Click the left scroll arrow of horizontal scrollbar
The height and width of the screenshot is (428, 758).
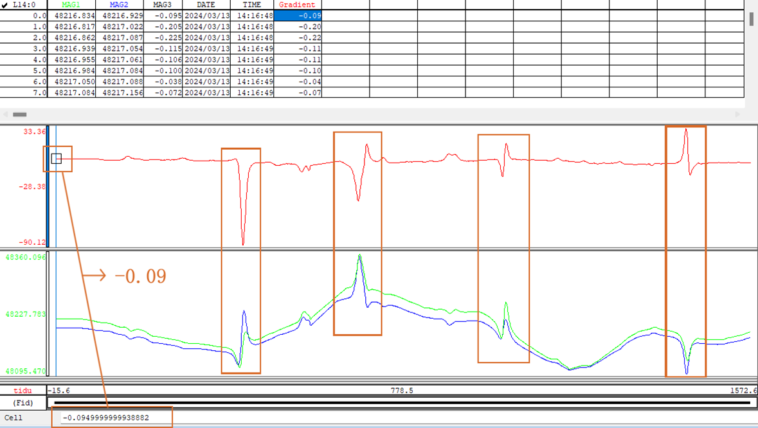(x=5, y=114)
